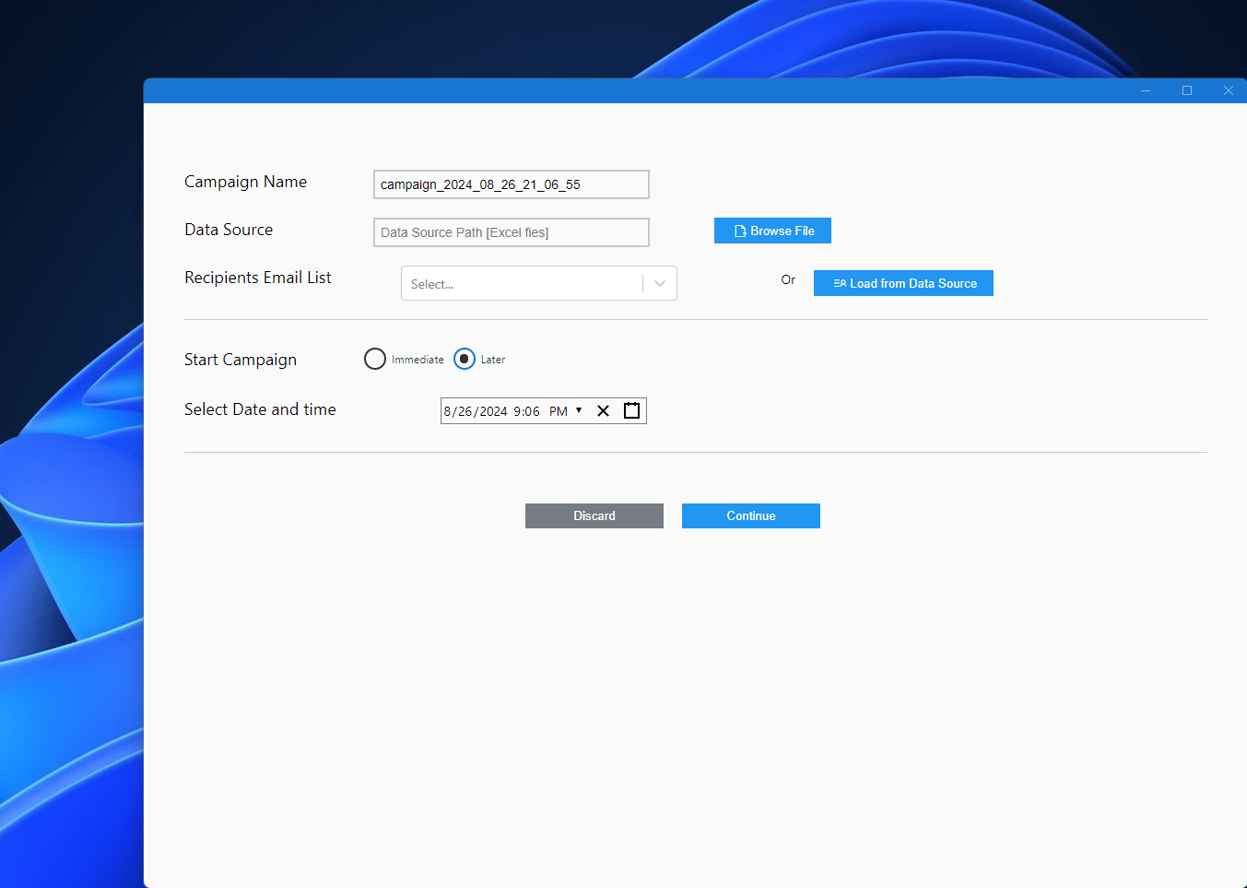Maximize the campaign window
Image resolution: width=1247 pixels, height=888 pixels.
coord(1187,90)
